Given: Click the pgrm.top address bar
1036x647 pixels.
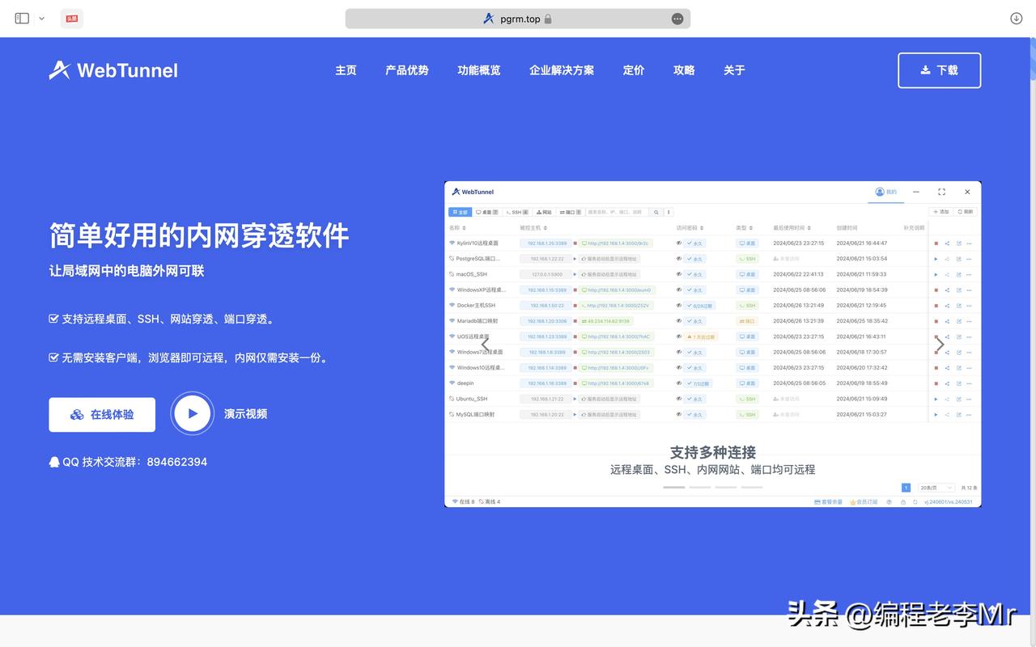Looking at the screenshot, I should [x=518, y=19].
